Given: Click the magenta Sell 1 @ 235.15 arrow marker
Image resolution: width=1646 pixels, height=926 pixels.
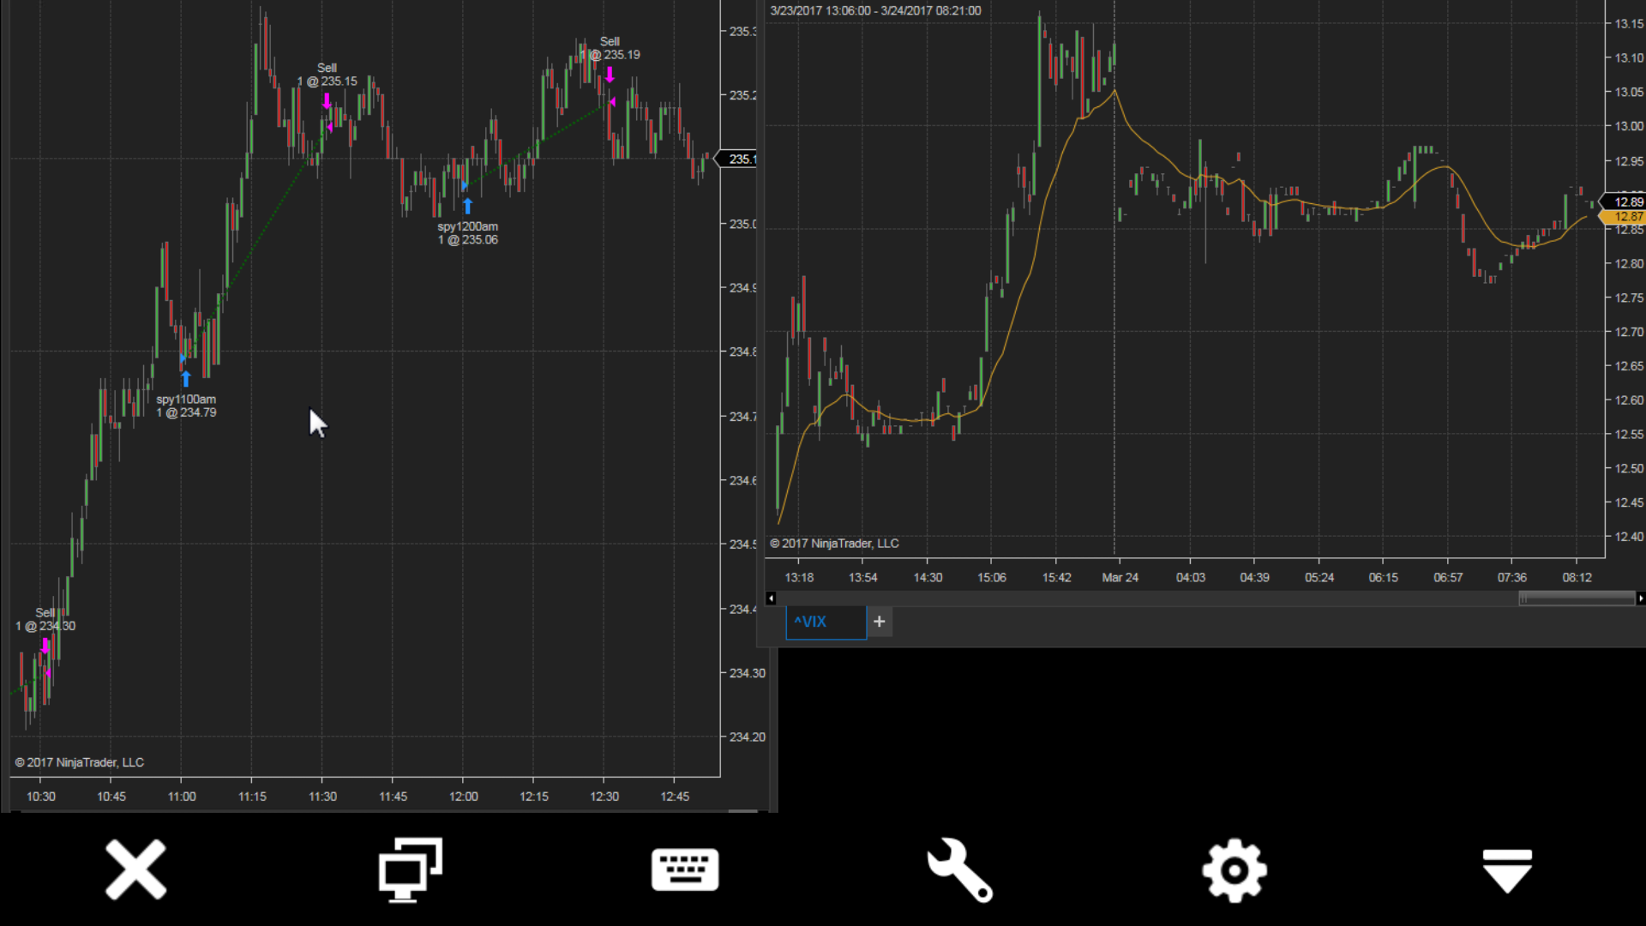Looking at the screenshot, I should tap(327, 101).
